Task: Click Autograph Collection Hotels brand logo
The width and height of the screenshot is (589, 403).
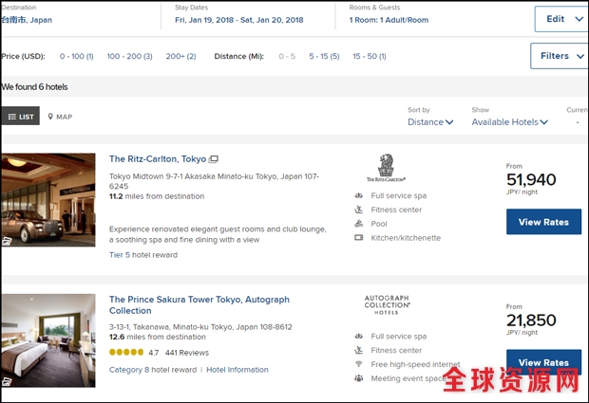Action: tap(387, 304)
